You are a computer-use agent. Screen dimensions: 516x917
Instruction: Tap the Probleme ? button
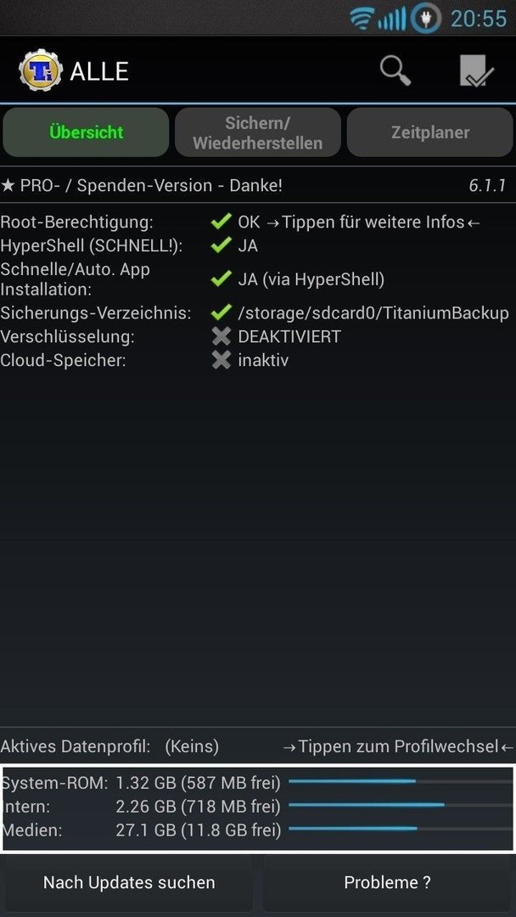tap(388, 882)
